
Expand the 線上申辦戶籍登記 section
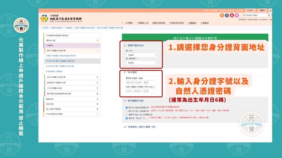97,109
